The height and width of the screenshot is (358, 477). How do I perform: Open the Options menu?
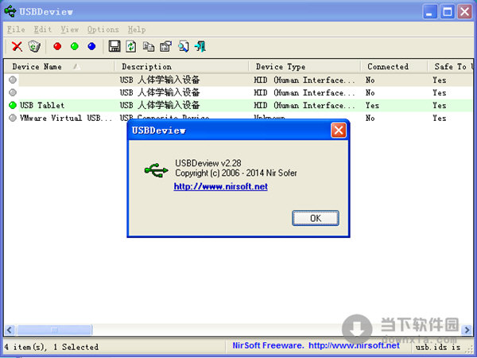[x=103, y=29]
